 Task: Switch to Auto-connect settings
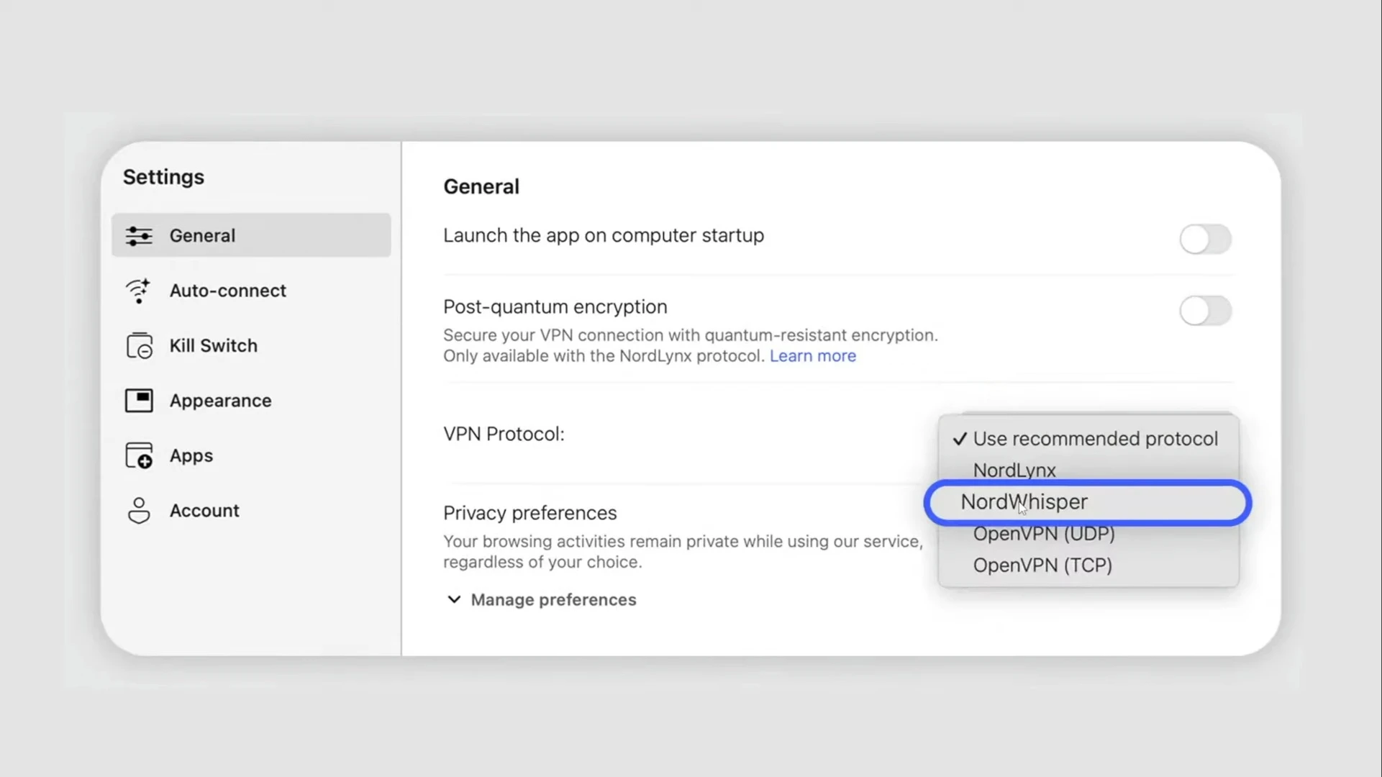click(x=251, y=291)
